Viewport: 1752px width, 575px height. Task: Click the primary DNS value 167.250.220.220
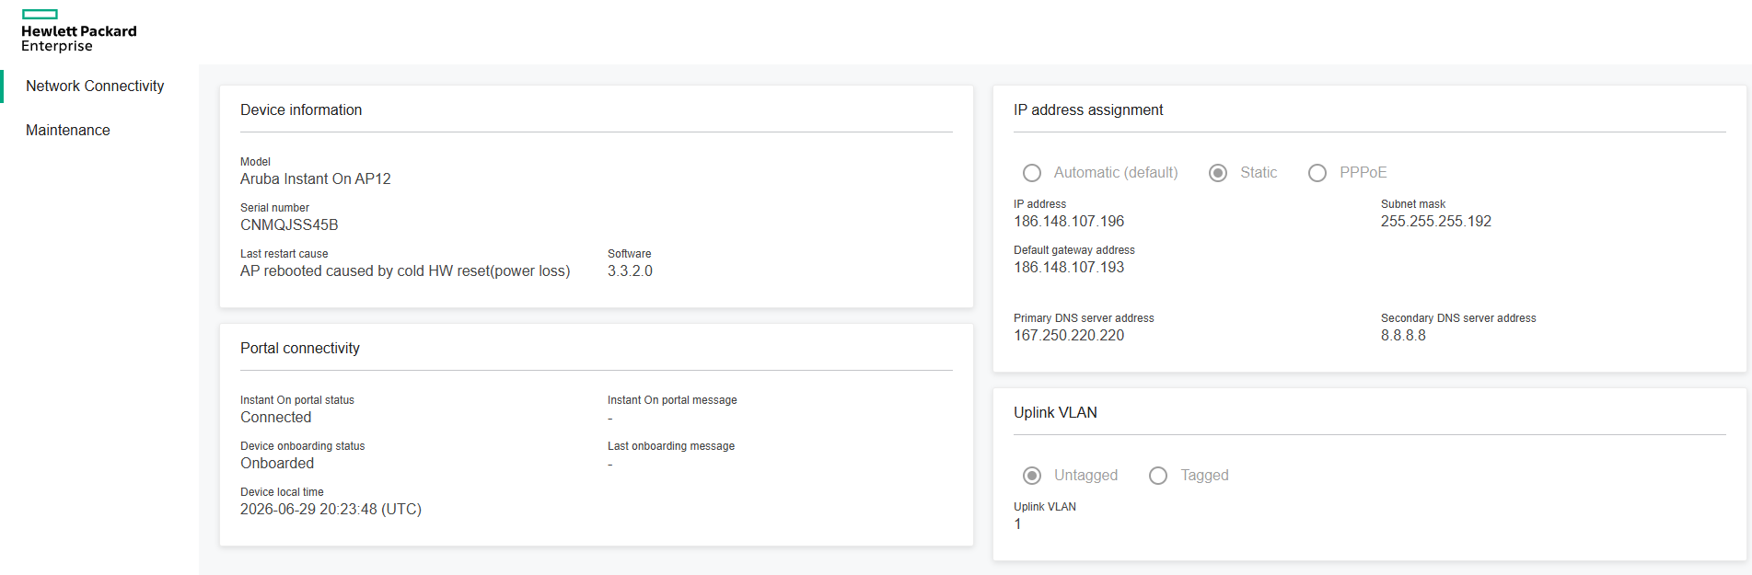[x=1069, y=336]
